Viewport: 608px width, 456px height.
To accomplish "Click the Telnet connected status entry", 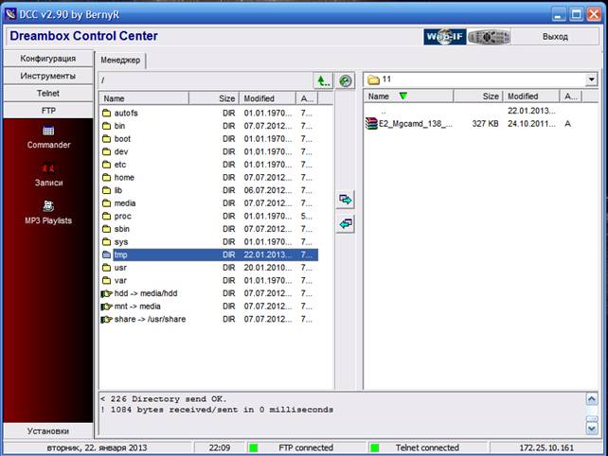I will click(x=427, y=447).
